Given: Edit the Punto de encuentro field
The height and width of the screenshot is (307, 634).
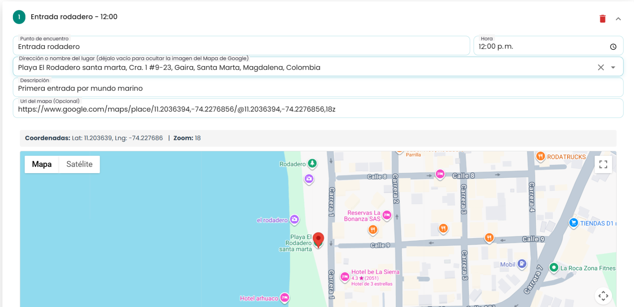Looking at the screenshot, I should 242,46.
